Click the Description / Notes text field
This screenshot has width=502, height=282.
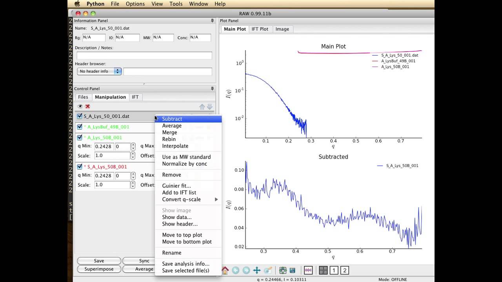point(144,56)
